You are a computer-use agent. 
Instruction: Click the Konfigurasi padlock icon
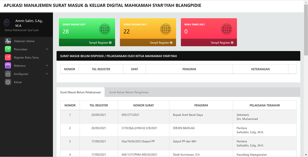coord(8,74)
